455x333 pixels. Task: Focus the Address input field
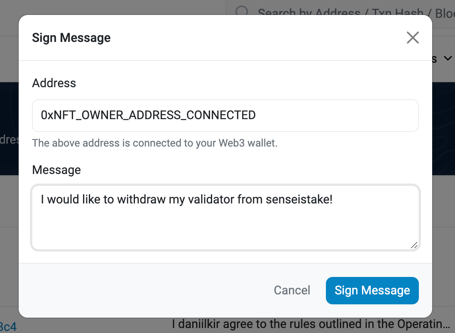point(225,115)
